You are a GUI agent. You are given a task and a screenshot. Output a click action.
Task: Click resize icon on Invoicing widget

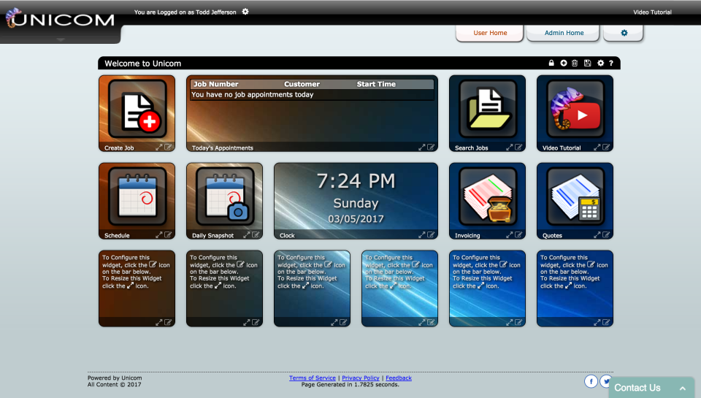(509, 234)
